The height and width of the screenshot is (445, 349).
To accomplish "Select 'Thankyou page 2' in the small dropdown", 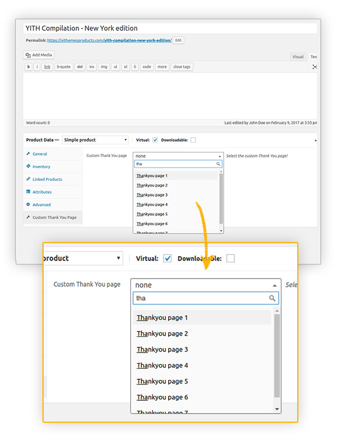I will [176, 186].
